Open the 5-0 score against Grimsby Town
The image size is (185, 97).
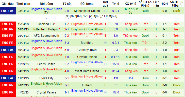(x=67, y=50)
